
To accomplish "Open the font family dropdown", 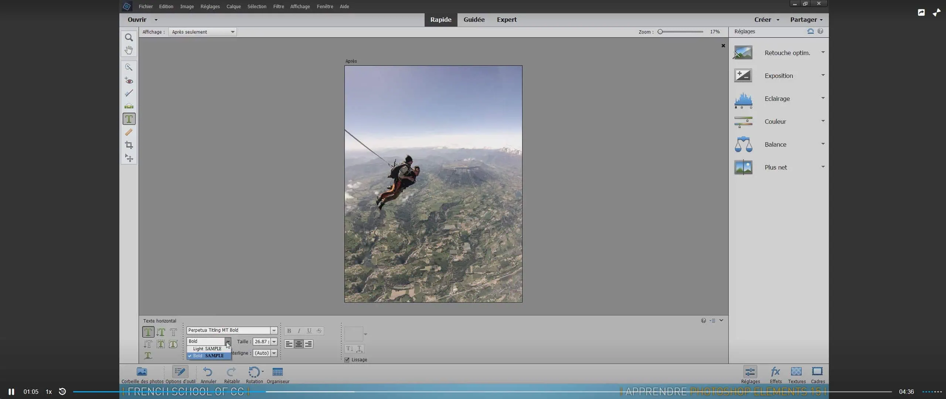I will [274, 331].
